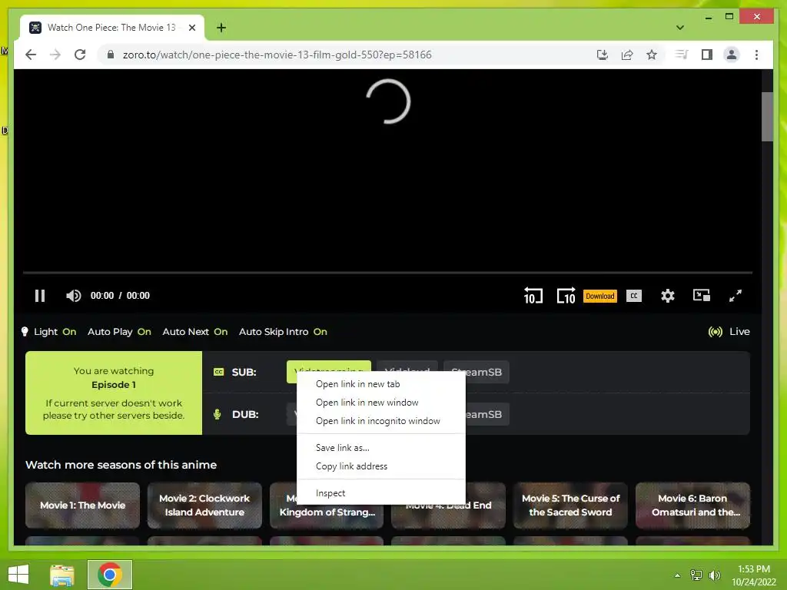Click the video progress bar
The height and width of the screenshot is (590, 787).
[x=387, y=273]
